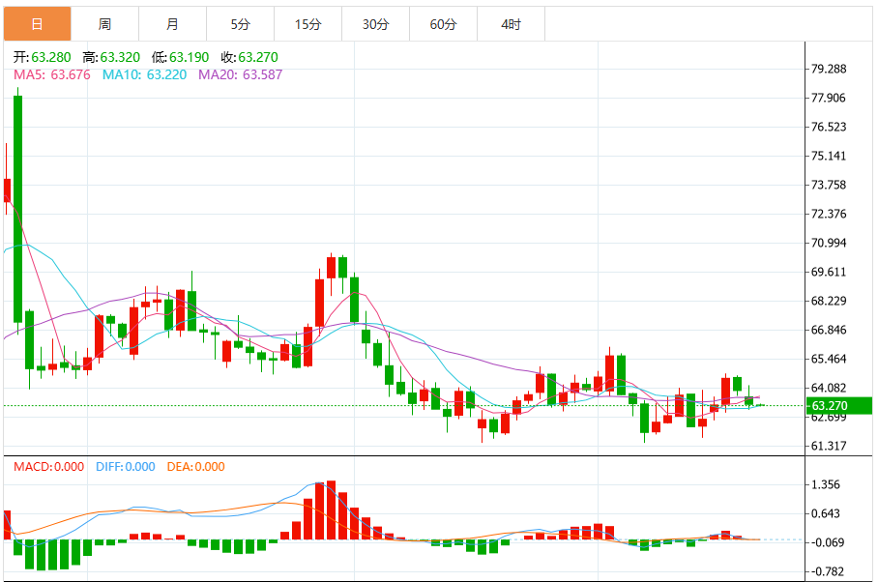Click the MA20 moving average label
Viewport: 878px width, 582px height.
[240, 74]
